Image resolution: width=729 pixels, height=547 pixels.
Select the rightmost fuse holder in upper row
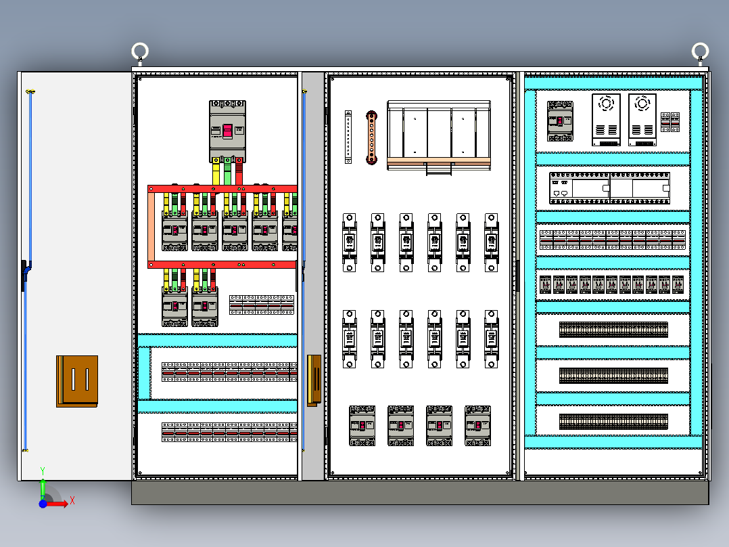(x=492, y=242)
